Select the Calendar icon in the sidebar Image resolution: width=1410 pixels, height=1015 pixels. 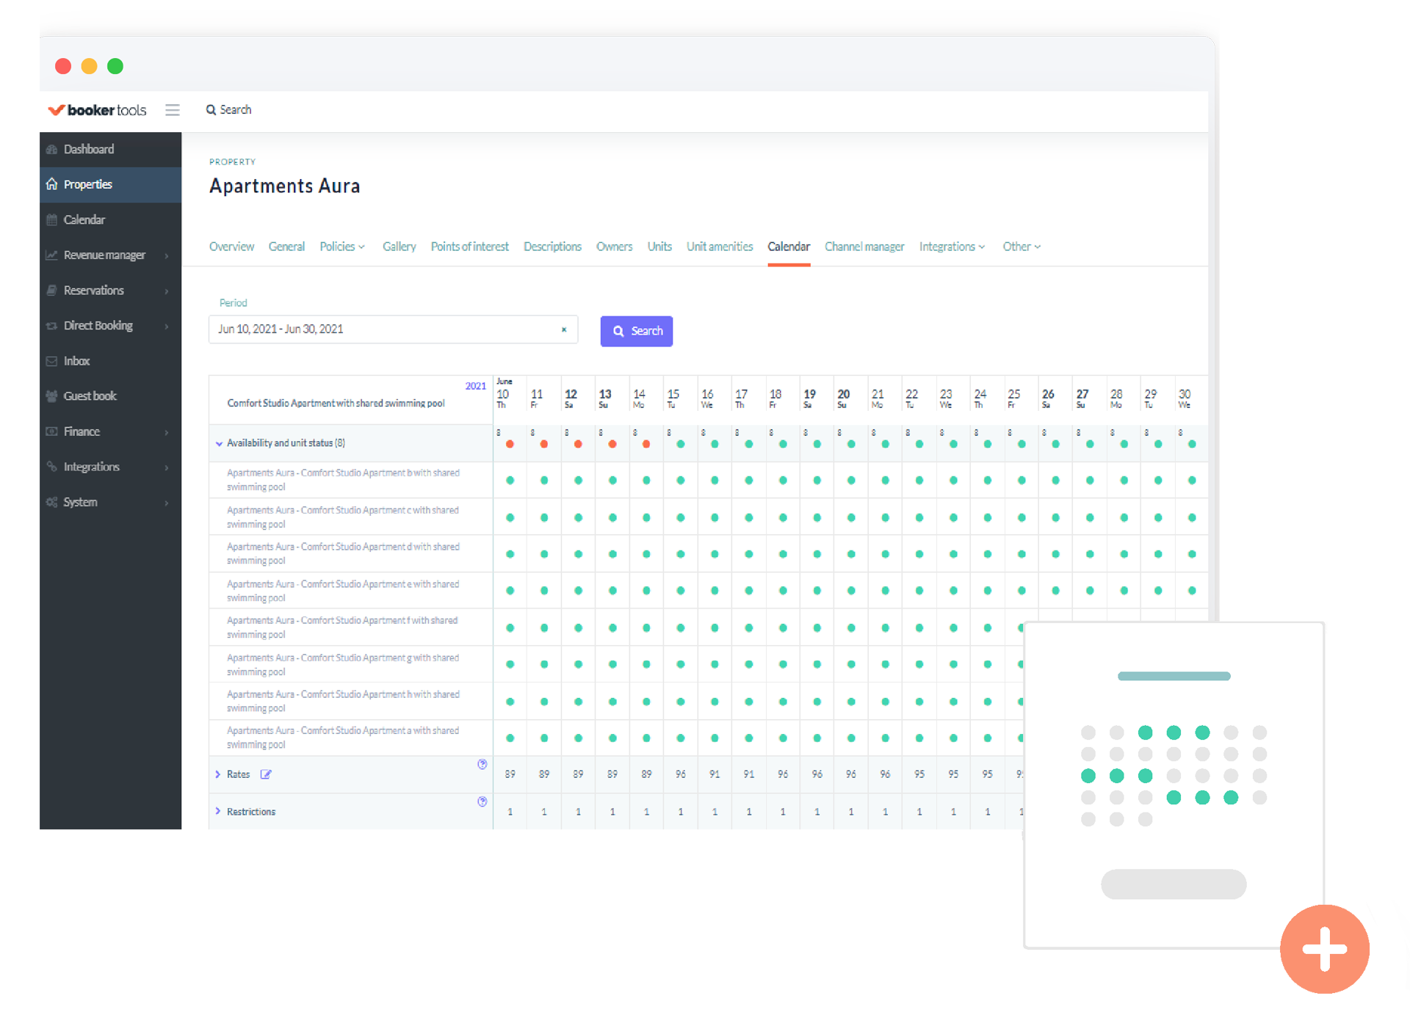pyautogui.click(x=51, y=219)
